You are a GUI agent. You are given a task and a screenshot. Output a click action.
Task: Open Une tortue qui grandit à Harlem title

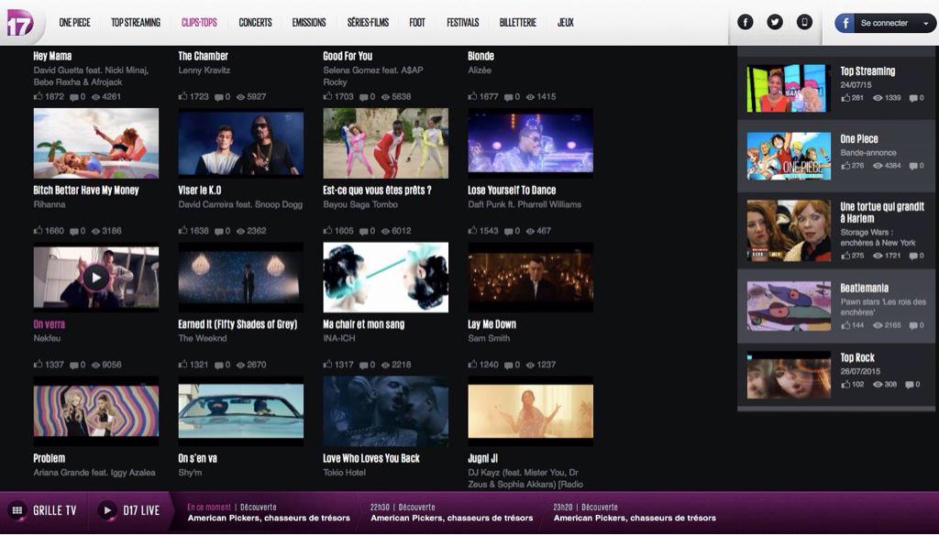pyautogui.click(x=882, y=213)
